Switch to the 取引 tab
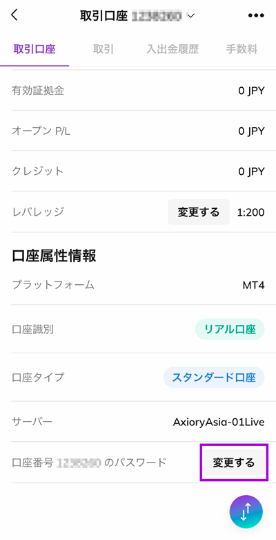 pos(103,49)
